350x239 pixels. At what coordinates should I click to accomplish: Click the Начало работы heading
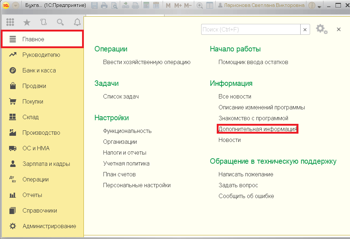(x=235, y=49)
